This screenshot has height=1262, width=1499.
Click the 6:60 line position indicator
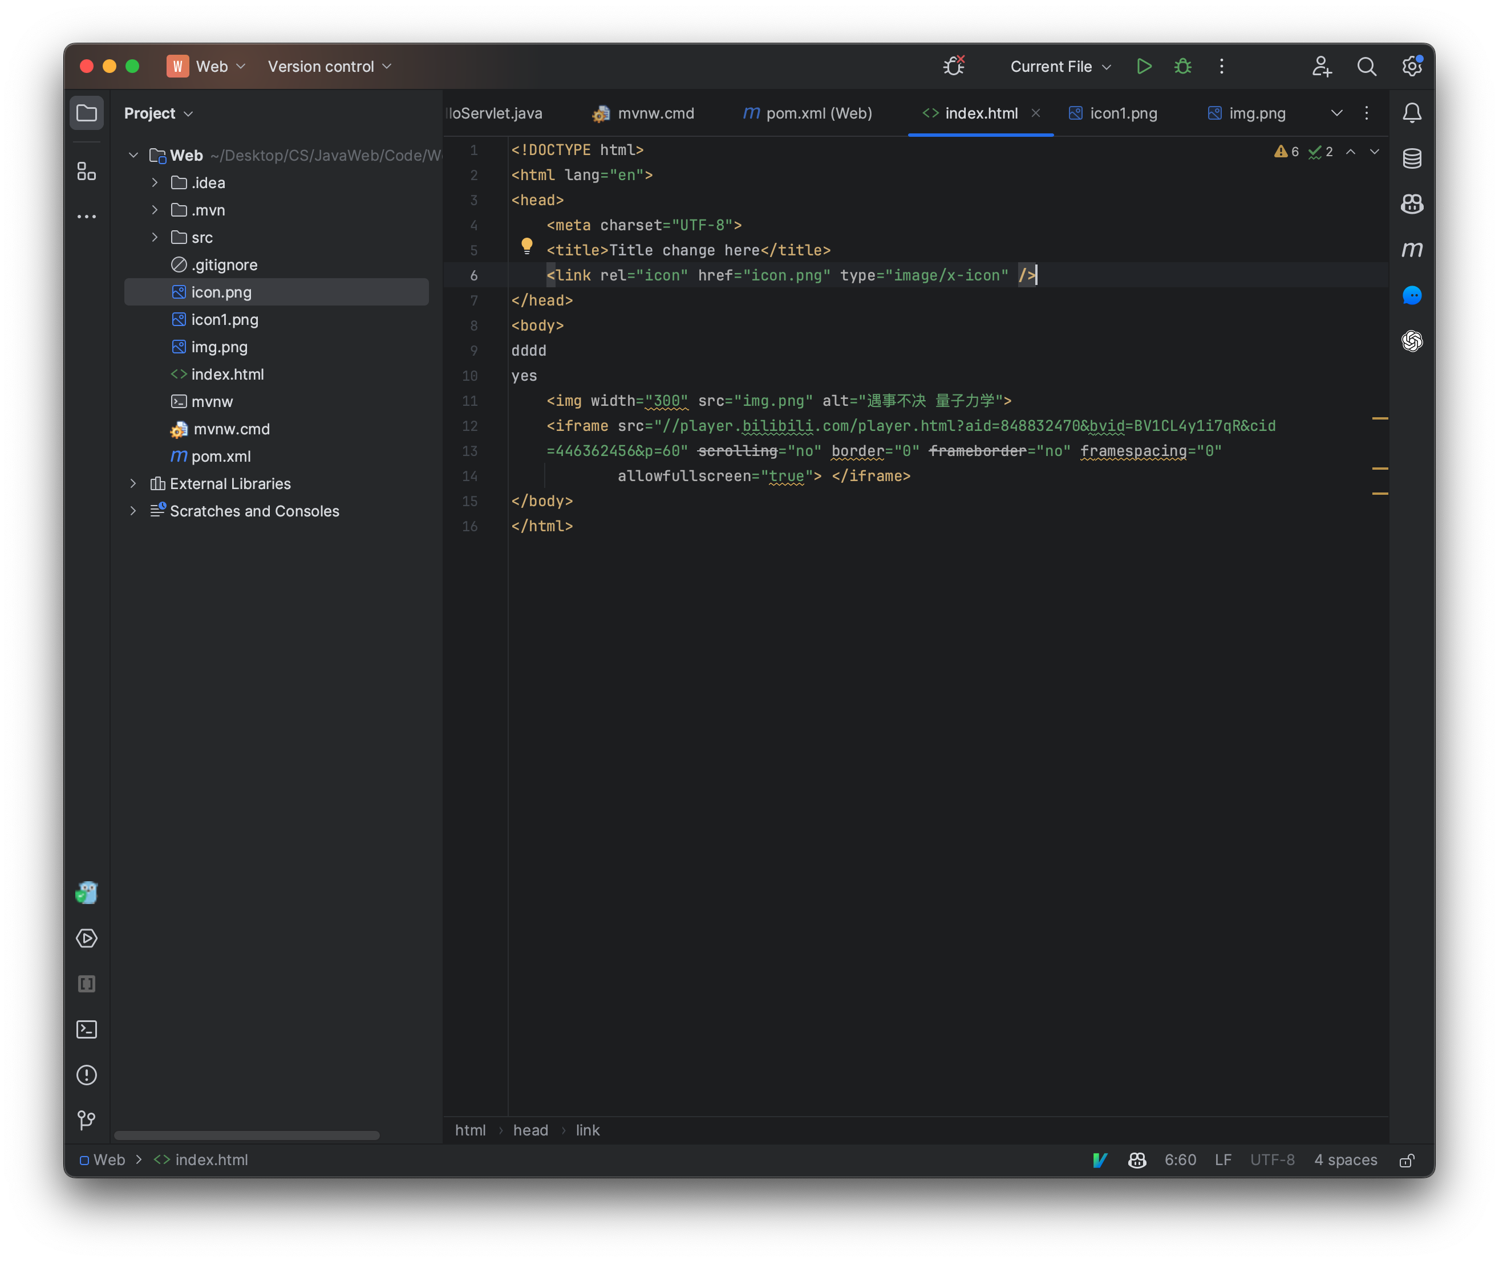pyautogui.click(x=1181, y=1161)
